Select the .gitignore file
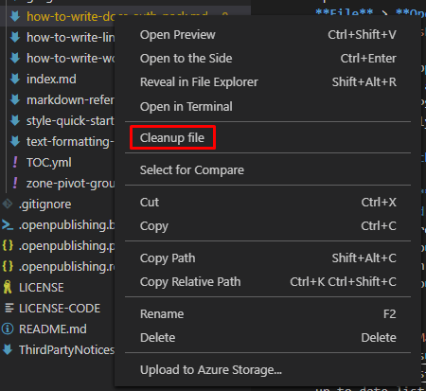The width and height of the screenshot is (426, 391). pyautogui.click(x=44, y=204)
